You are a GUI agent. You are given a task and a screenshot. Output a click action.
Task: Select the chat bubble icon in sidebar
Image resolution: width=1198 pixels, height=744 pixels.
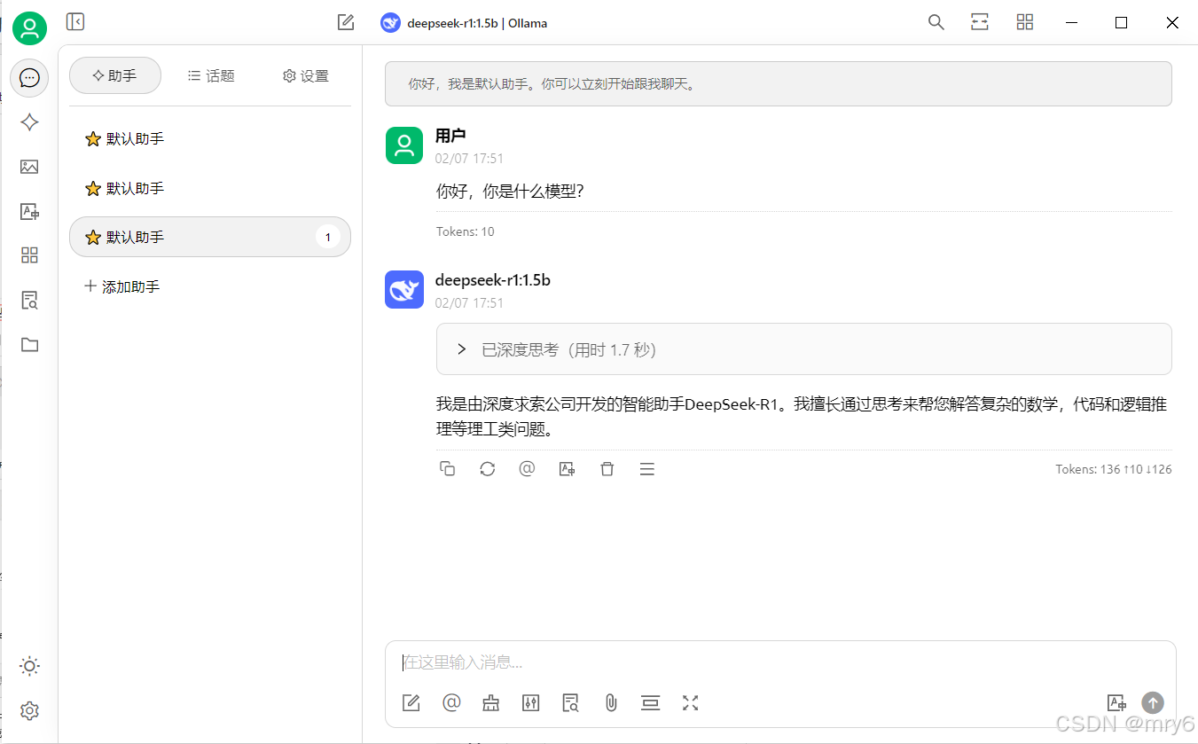[x=29, y=78]
